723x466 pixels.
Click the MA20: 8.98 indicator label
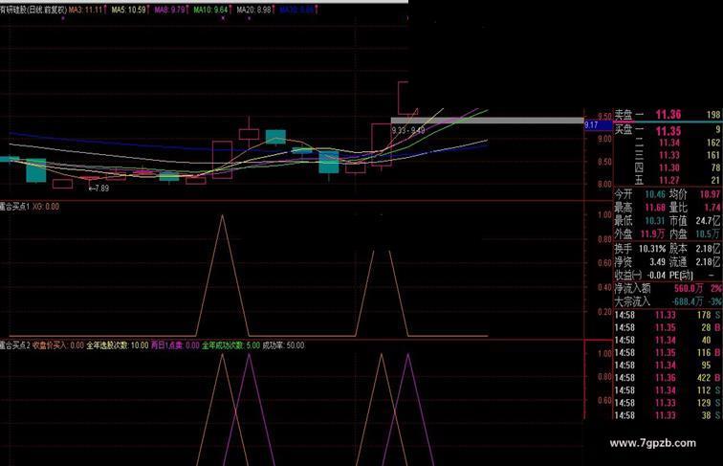(x=255, y=10)
